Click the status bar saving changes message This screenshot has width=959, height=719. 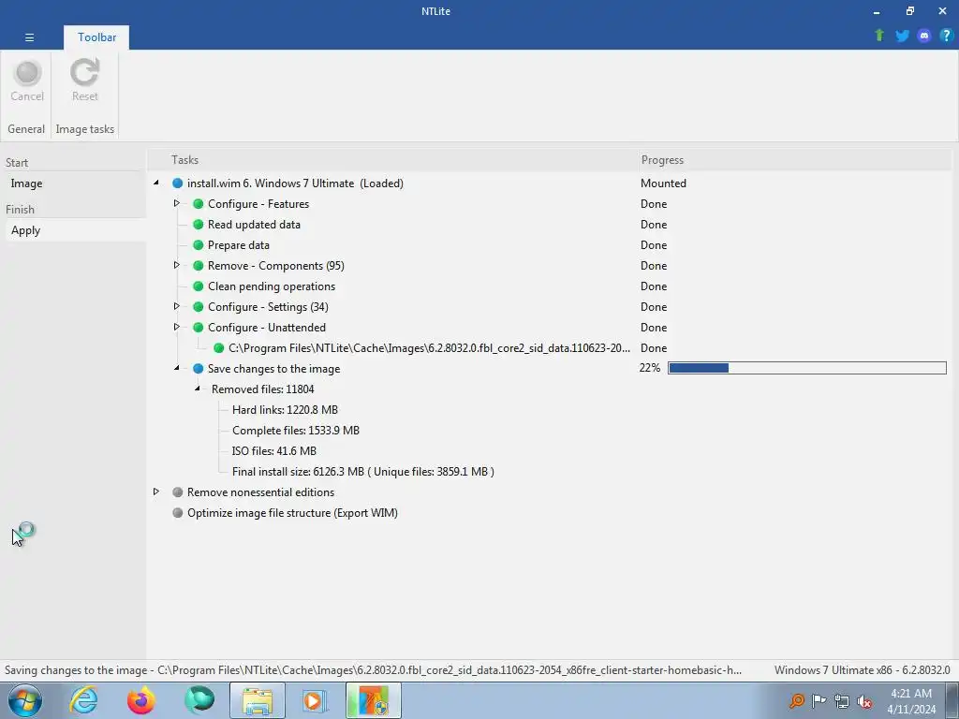click(373, 670)
